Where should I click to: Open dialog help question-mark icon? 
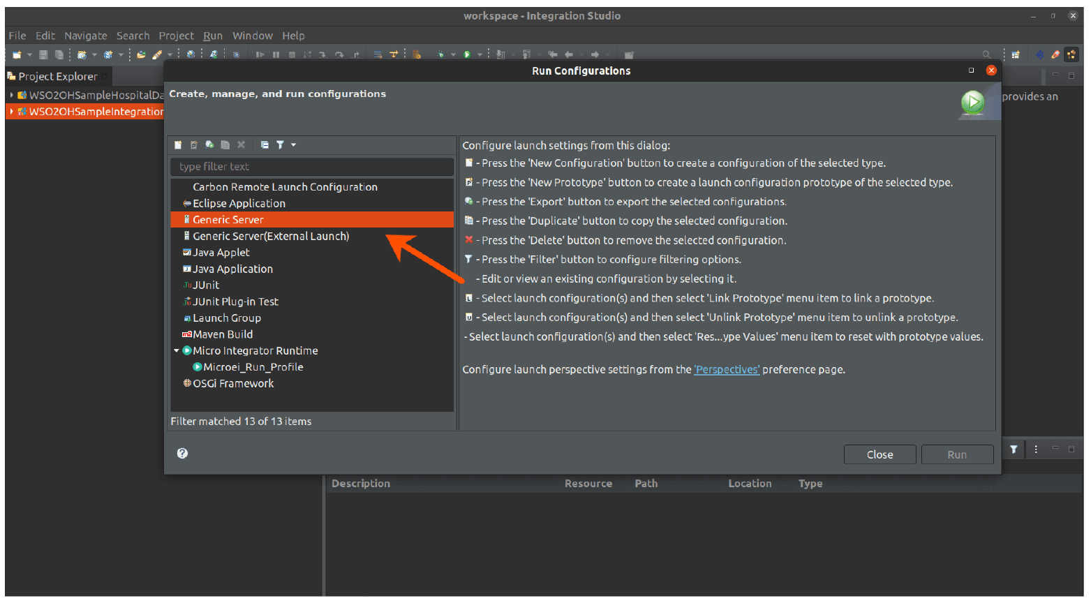coord(182,453)
